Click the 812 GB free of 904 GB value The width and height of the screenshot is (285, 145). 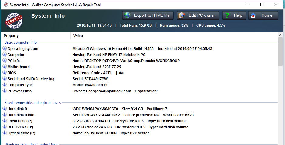(91, 121)
